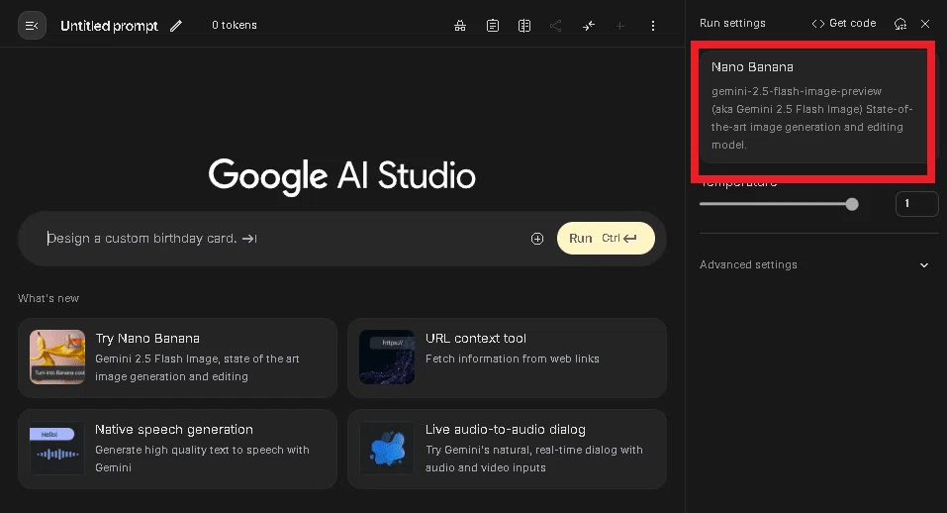Image resolution: width=947 pixels, height=513 pixels.
Task: Click the add media plus circle icon
Action: (x=537, y=239)
